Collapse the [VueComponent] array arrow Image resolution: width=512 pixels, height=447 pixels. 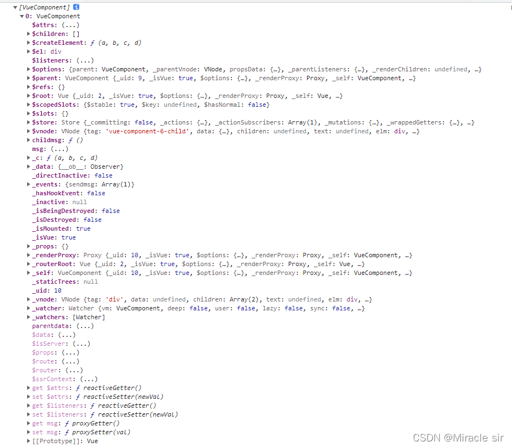[15, 7]
